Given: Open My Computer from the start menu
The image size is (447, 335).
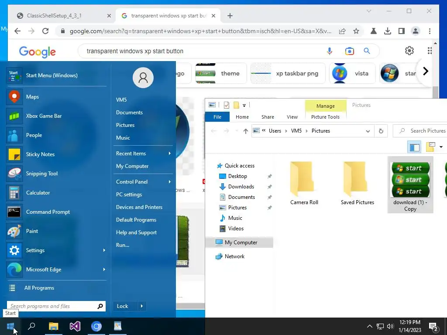Looking at the screenshot, I should pyautogui.click(x=132, y=166).
